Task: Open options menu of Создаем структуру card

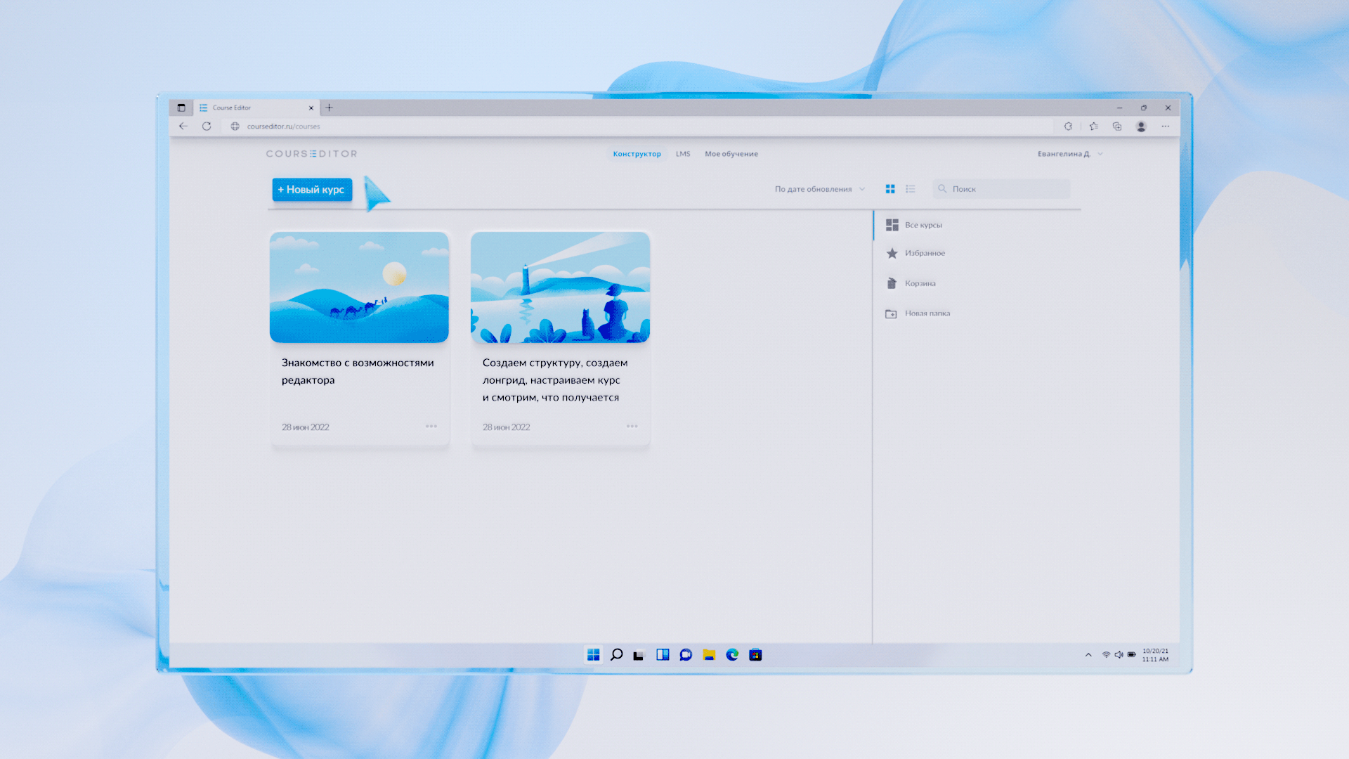Action: [632, 426]
